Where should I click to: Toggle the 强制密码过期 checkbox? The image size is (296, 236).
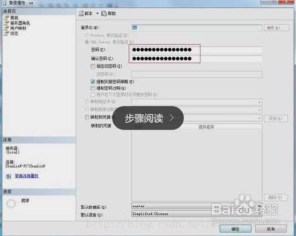92,88
